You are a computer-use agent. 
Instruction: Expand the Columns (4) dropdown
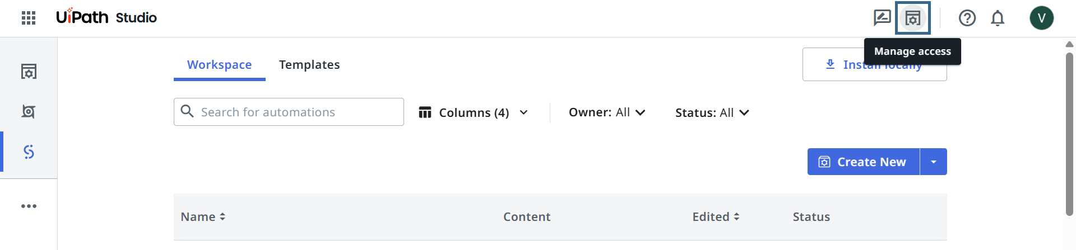coord(474,112)
